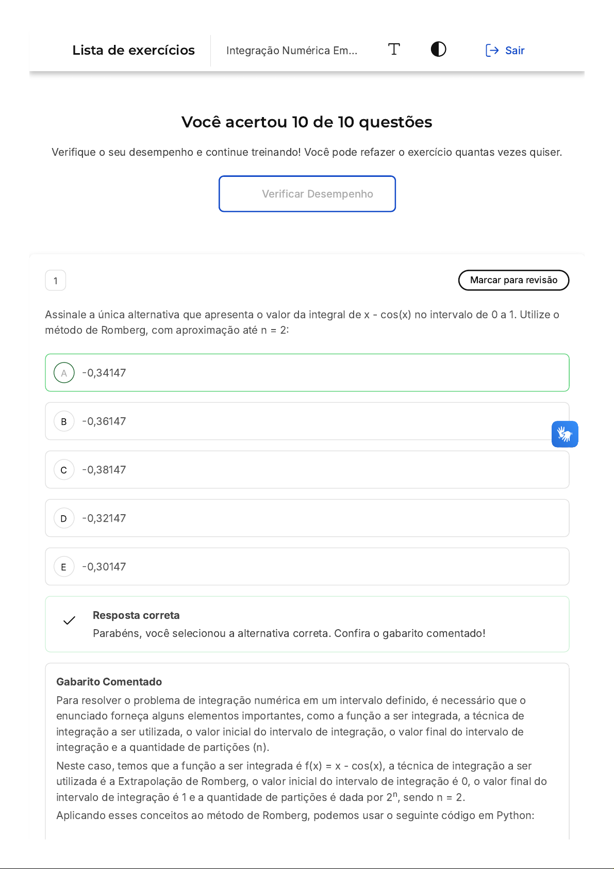Choose answer row -0,30147

(307, 567)
